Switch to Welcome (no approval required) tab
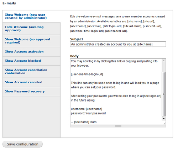Screen dimensions: 178x150 pyautogui.click(x=27, y=41)
